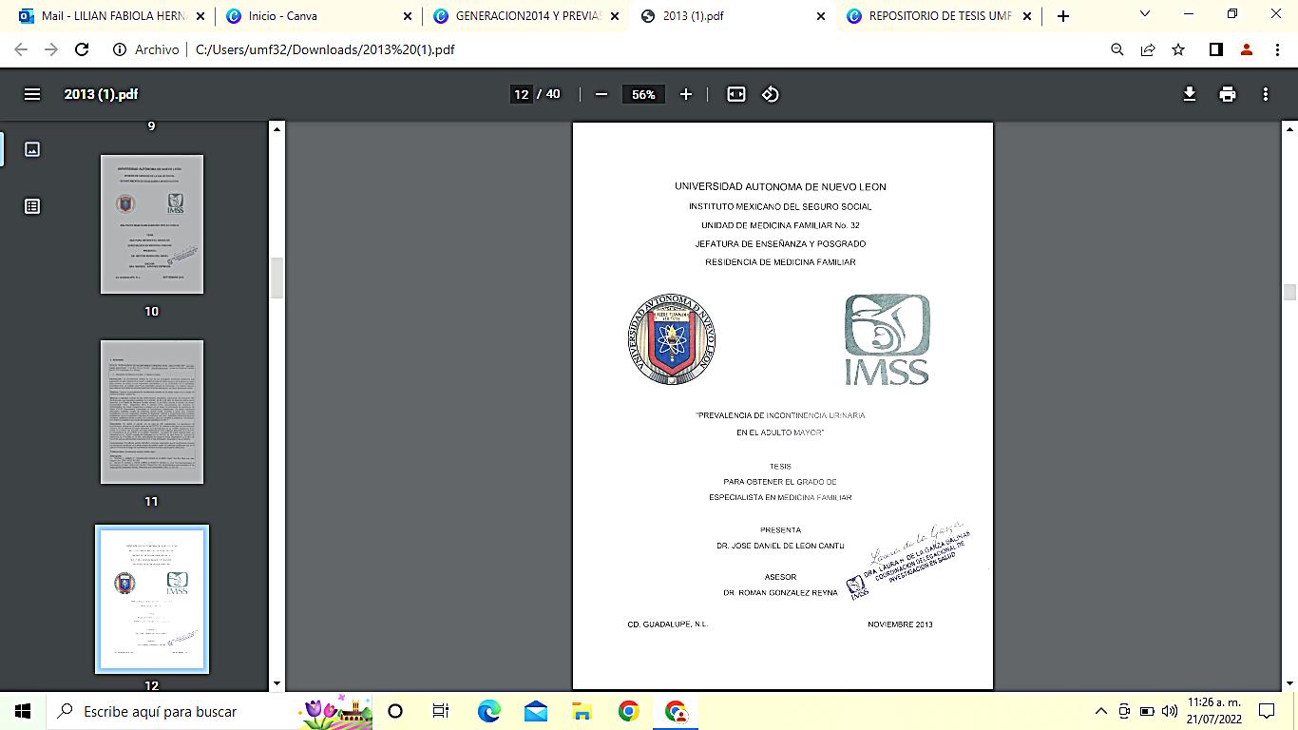Open the Mail app from taskbar

click(535, 711)
